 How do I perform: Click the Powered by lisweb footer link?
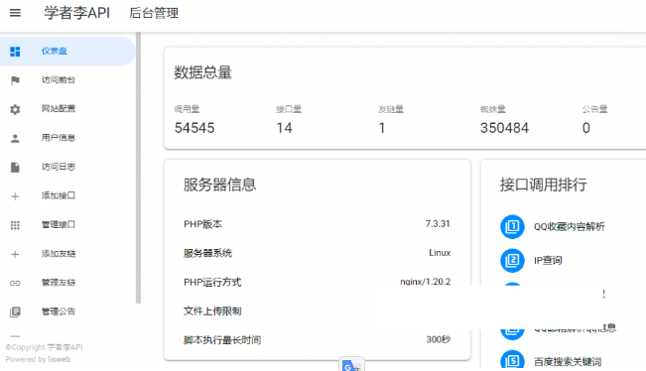tap(38, 359)
